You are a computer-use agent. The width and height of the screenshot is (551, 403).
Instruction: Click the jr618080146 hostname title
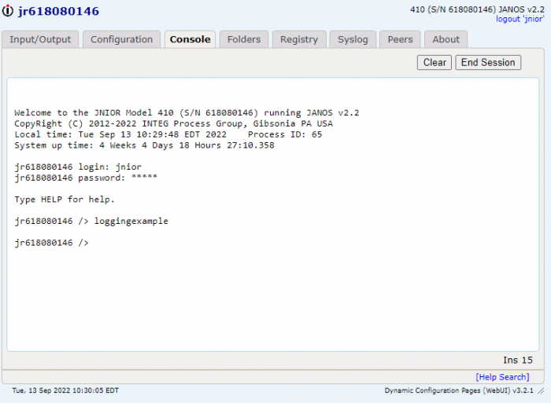tap(59, 11)
